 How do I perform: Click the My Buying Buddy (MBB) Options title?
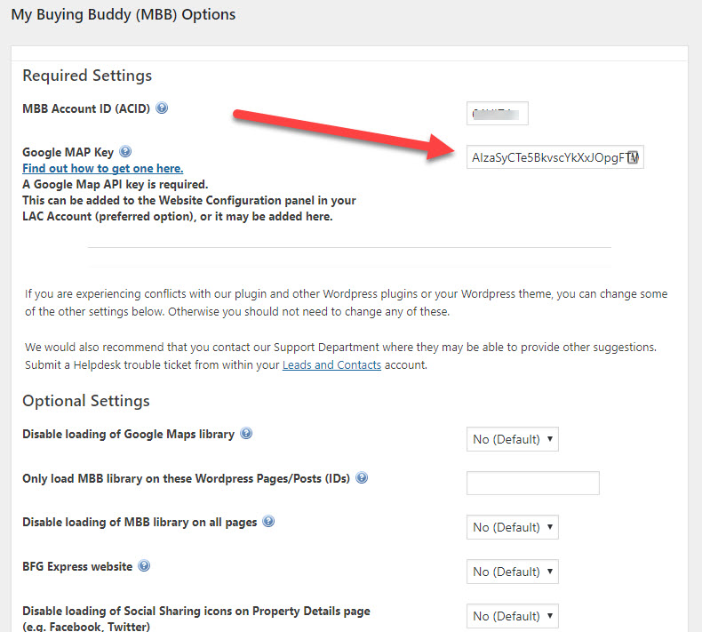(x=124, y=15)
